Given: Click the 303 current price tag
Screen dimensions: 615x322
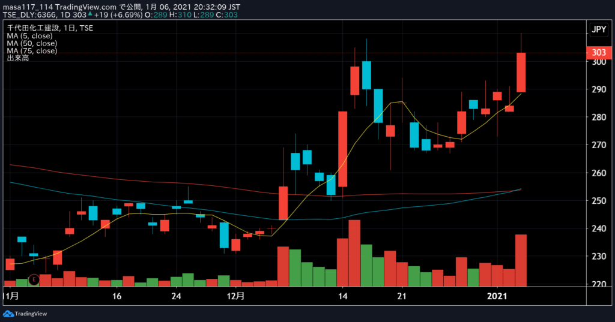Looking at the screenshot, I should (599, 53).
